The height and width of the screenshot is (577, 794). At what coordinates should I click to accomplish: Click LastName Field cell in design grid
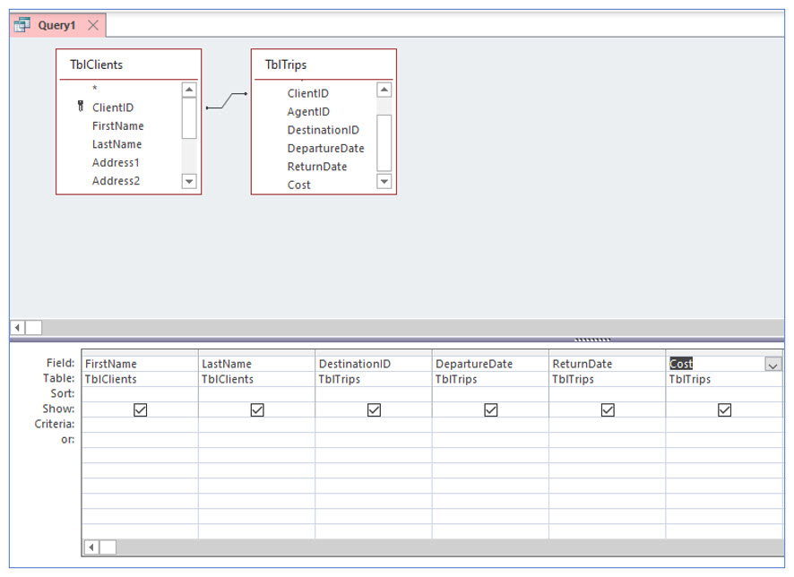pos(256,364)
